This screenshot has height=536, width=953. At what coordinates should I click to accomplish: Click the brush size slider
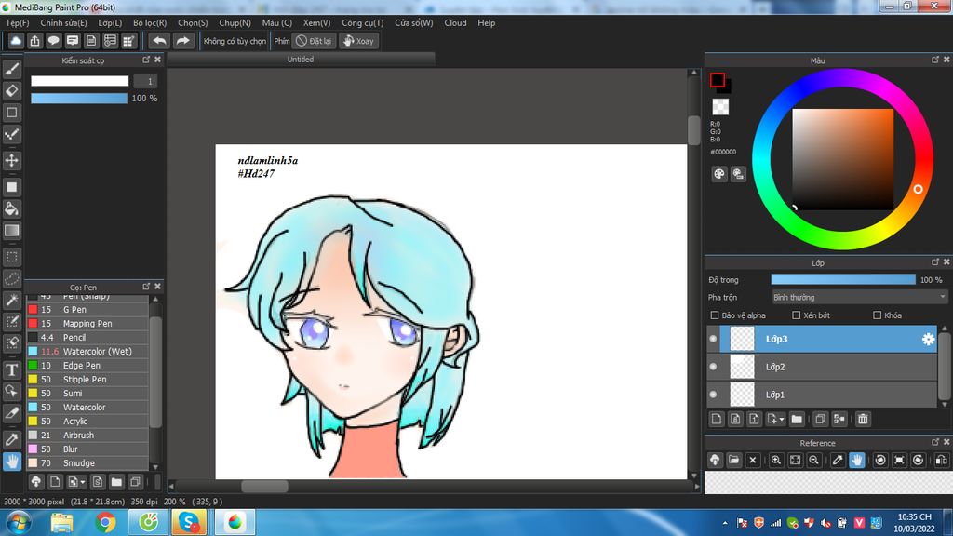point(80,81)
